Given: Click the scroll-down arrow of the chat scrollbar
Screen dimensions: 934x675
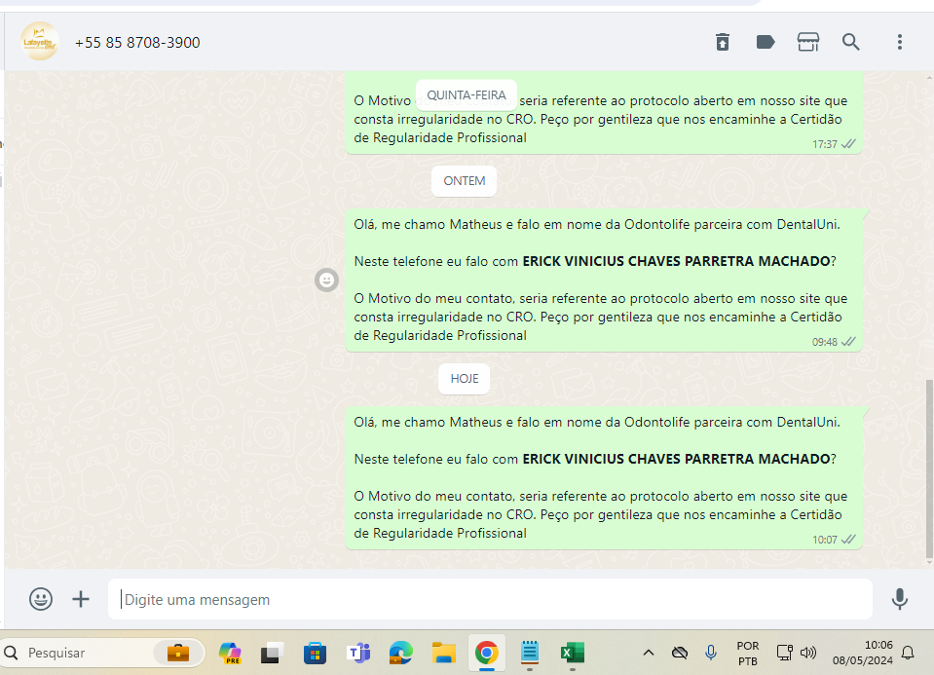Looking at the screenshot, I should pyautogui.click(x=929, y=563).
